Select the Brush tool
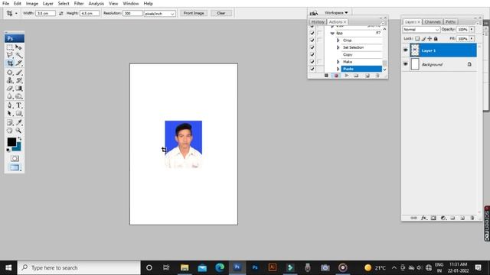Image resolution: width=490 pixels, height=275 pixels. (x=18, y=73)
